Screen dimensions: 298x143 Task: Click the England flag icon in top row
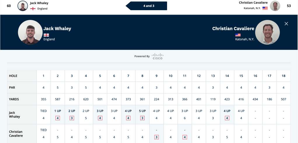click(33, 8)
